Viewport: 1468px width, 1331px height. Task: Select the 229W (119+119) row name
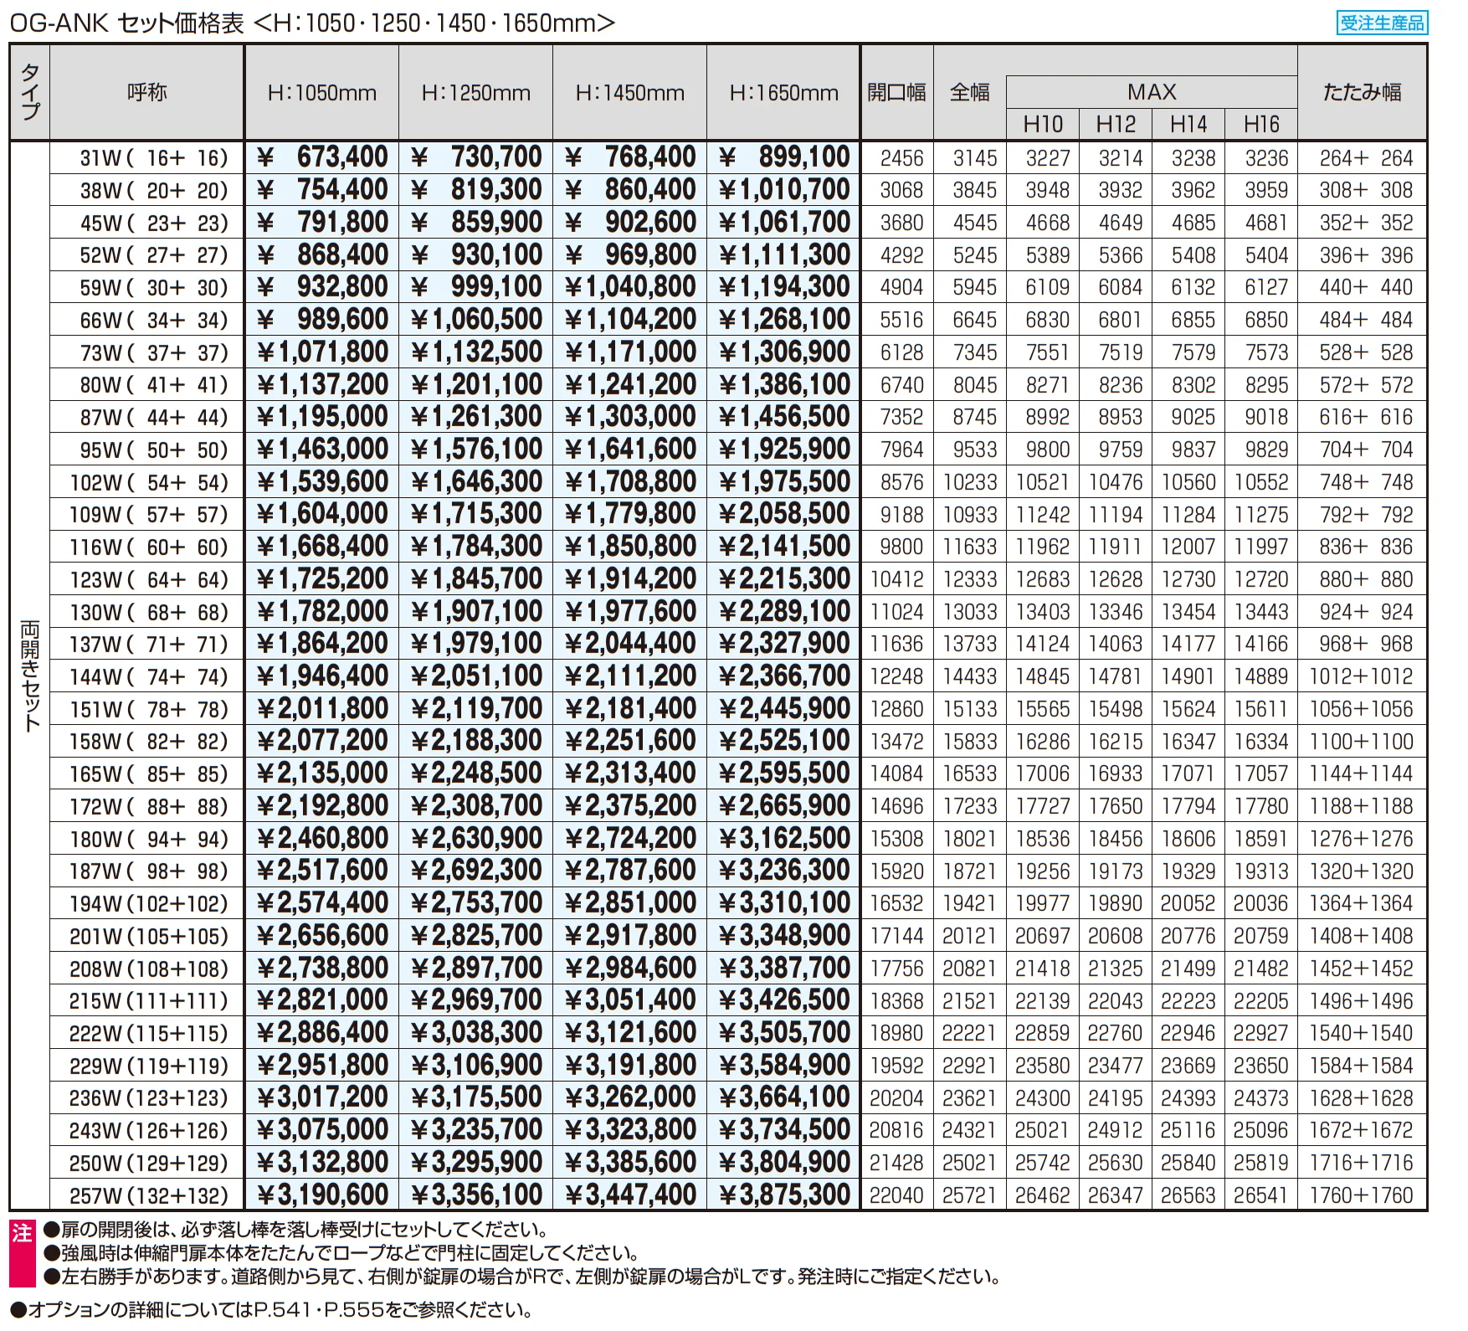pyautogui.click(x=149, y=1066)
